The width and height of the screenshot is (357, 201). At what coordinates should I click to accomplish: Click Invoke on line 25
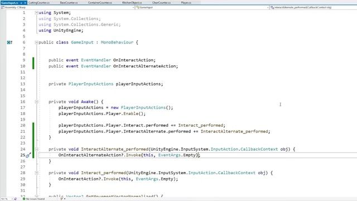133,155
